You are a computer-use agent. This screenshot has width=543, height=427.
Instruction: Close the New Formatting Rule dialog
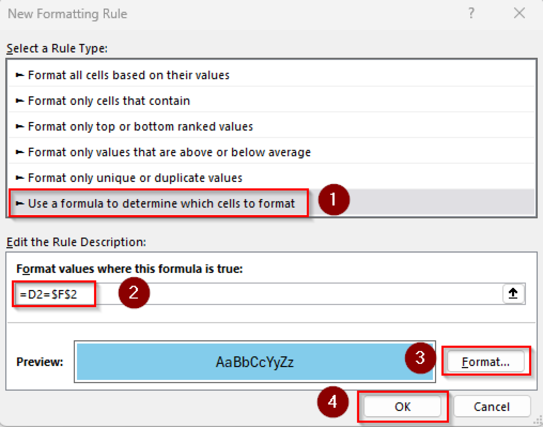pos(519,13)
